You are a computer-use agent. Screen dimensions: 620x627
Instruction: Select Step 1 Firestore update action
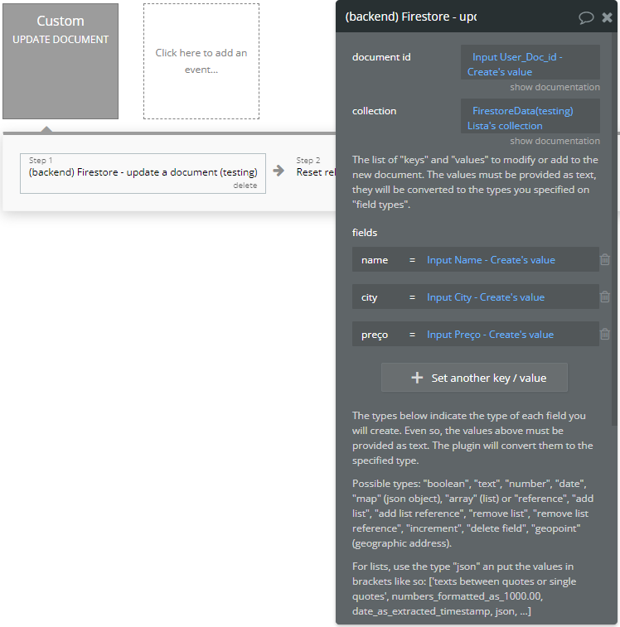[x=143, y=172]
